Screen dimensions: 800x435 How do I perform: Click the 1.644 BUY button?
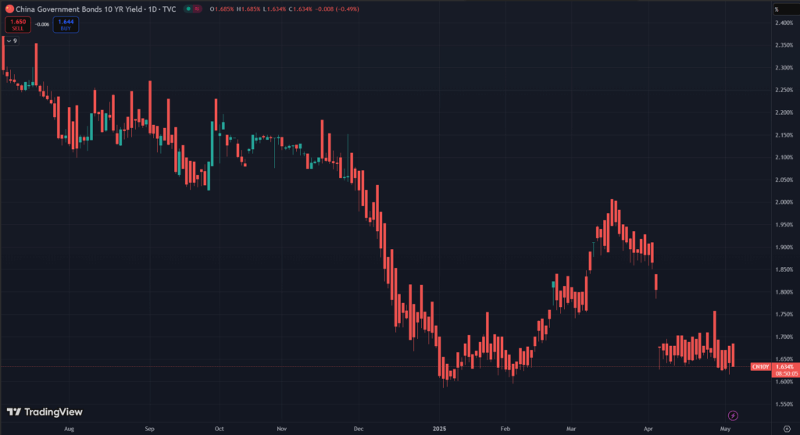(x=66, y=24)
